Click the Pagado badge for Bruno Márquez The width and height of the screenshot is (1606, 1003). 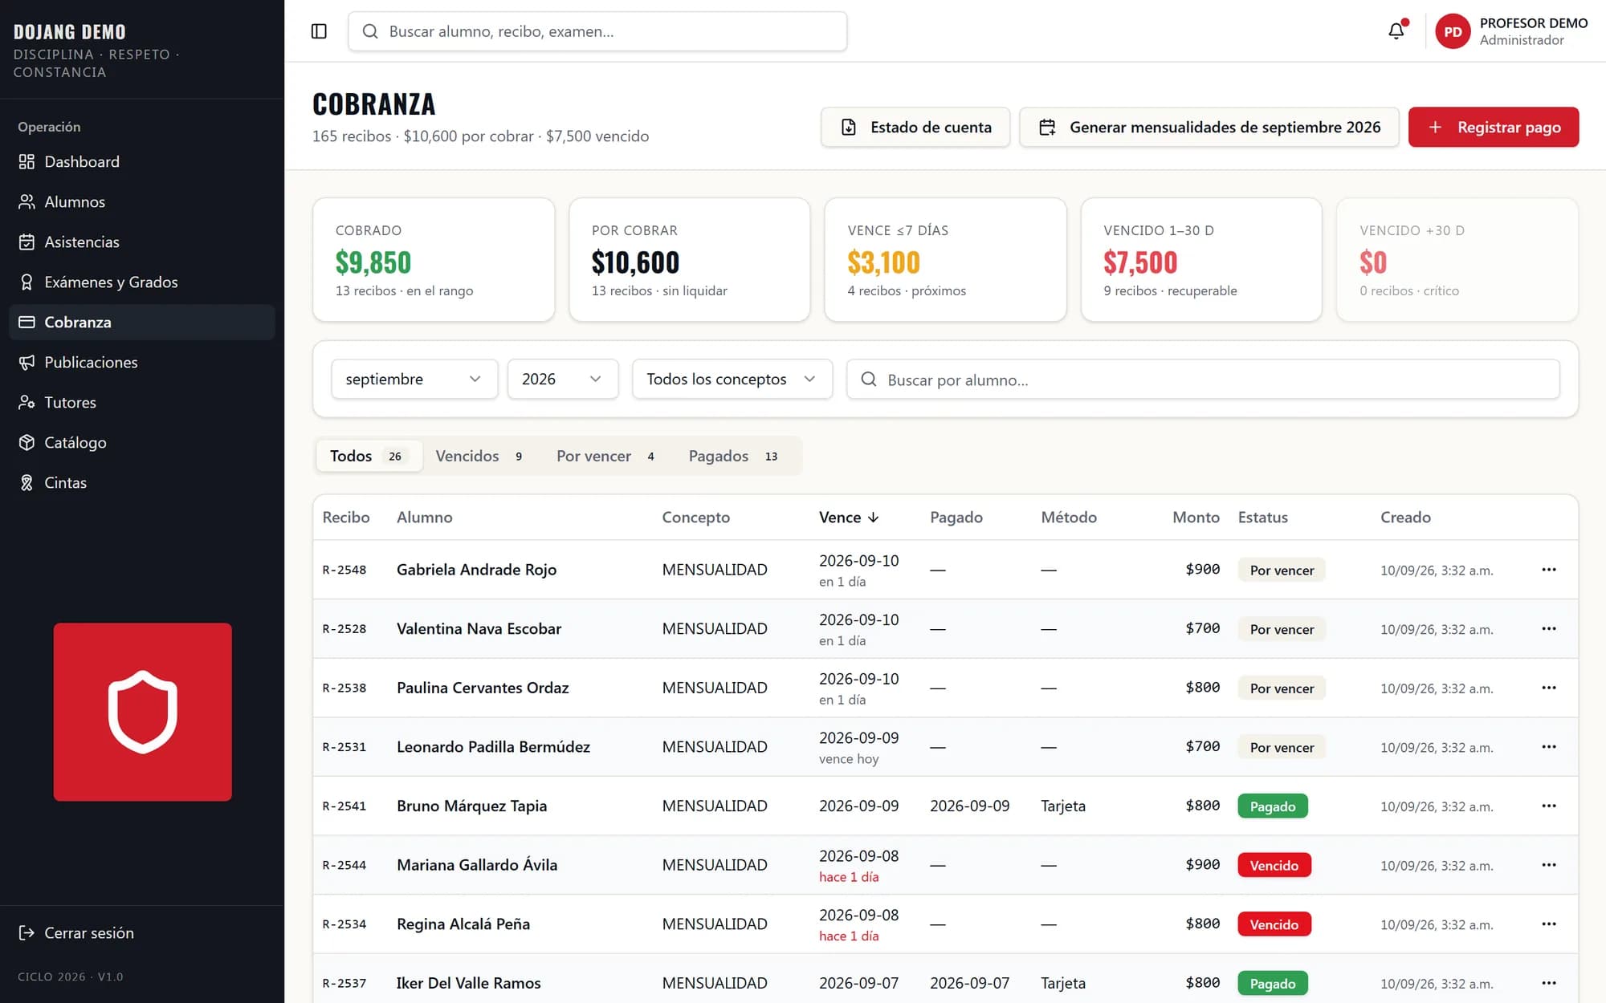click(x=1273, y=806)
